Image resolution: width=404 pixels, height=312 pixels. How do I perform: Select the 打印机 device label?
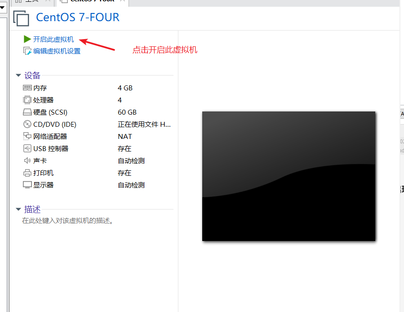(43, 173)
